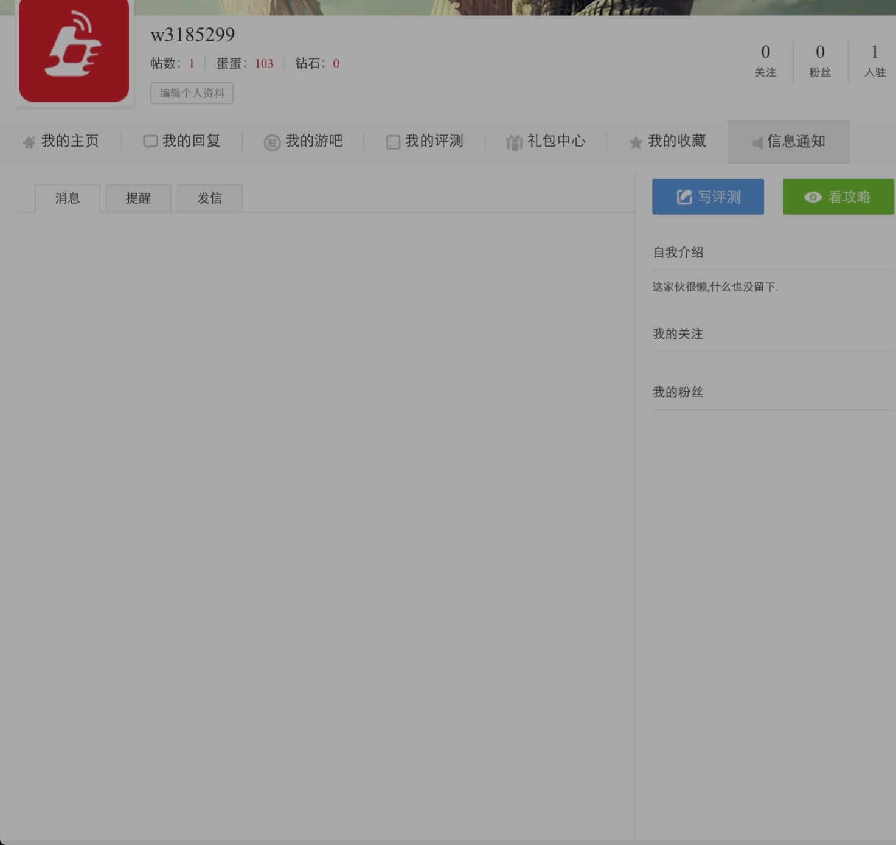Click the 自我介绍 heading
The width and height of the screenshot is (896, 845).
pyautogui.click(x=678, y=252)
